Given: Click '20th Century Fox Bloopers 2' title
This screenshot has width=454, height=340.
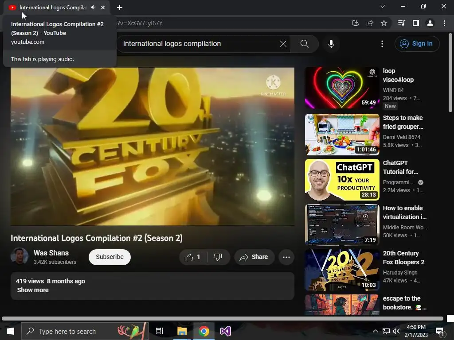Looking at the screenshot, I should (x=403, y=258).
